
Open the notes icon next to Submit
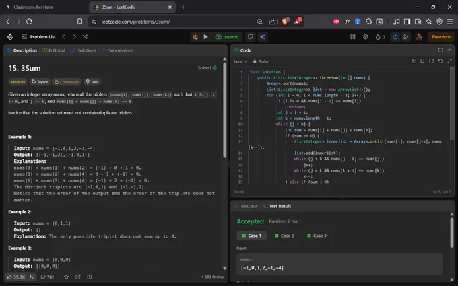point(251,37)
